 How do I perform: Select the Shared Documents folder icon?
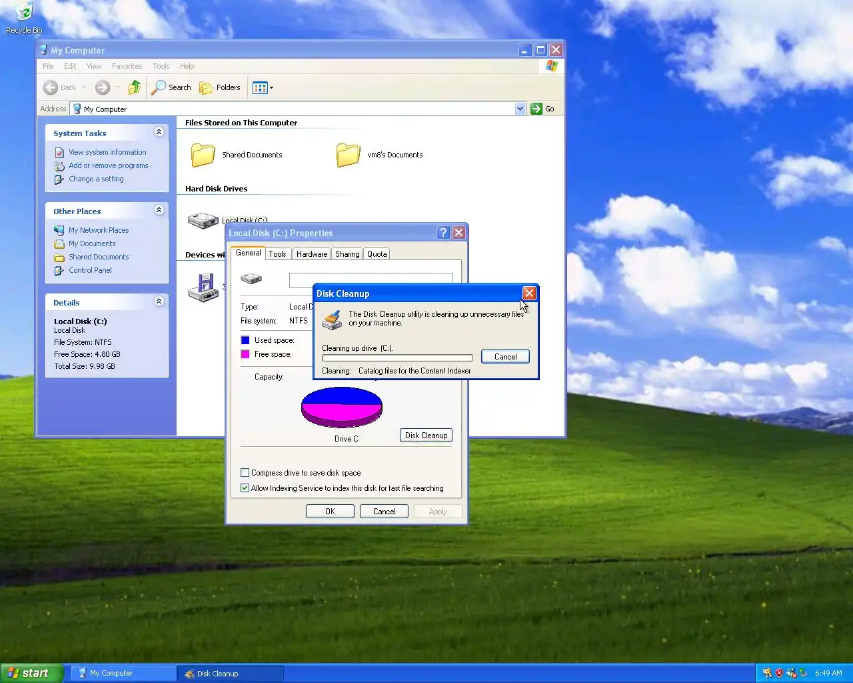pos(203,155)
